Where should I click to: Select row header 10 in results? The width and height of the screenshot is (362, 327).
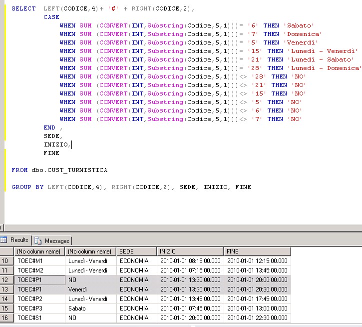tap(7, 261)
